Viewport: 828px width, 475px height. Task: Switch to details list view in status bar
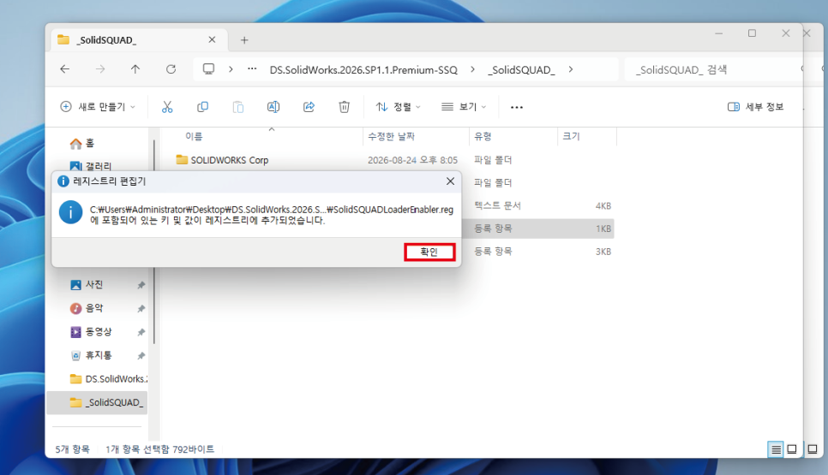776,449
